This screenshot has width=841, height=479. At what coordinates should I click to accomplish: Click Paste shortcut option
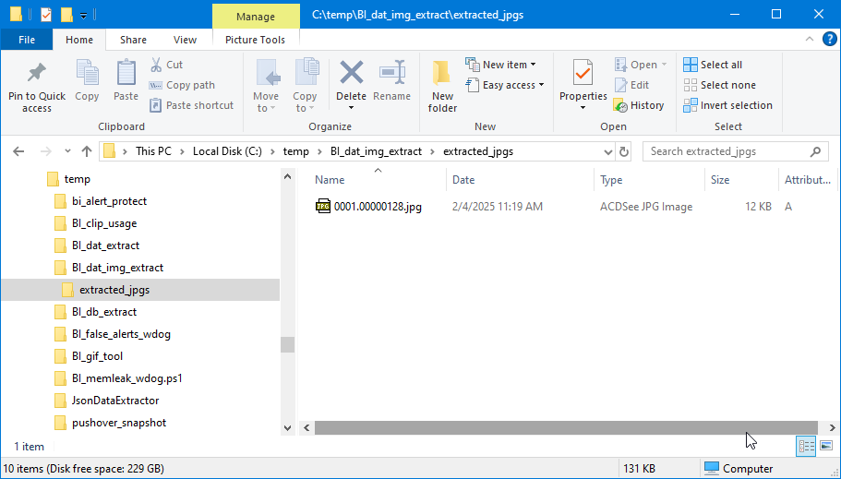[x=192, y=105]
